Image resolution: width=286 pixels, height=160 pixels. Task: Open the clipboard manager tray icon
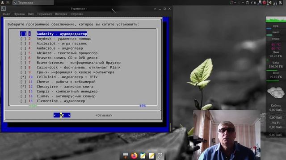click(x=248, y=3)
